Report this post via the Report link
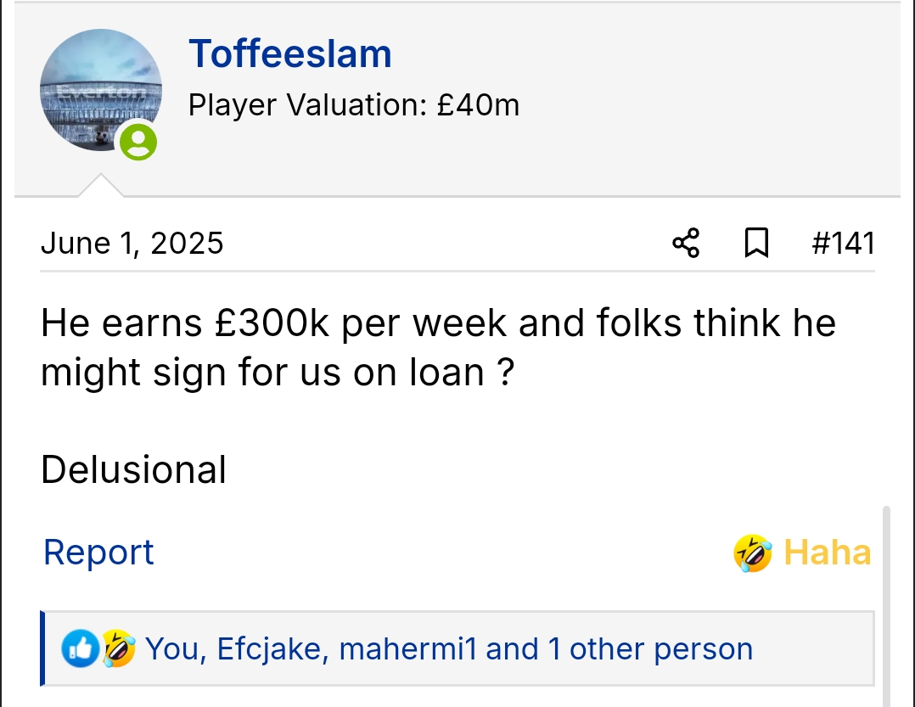 coord(98,553)
